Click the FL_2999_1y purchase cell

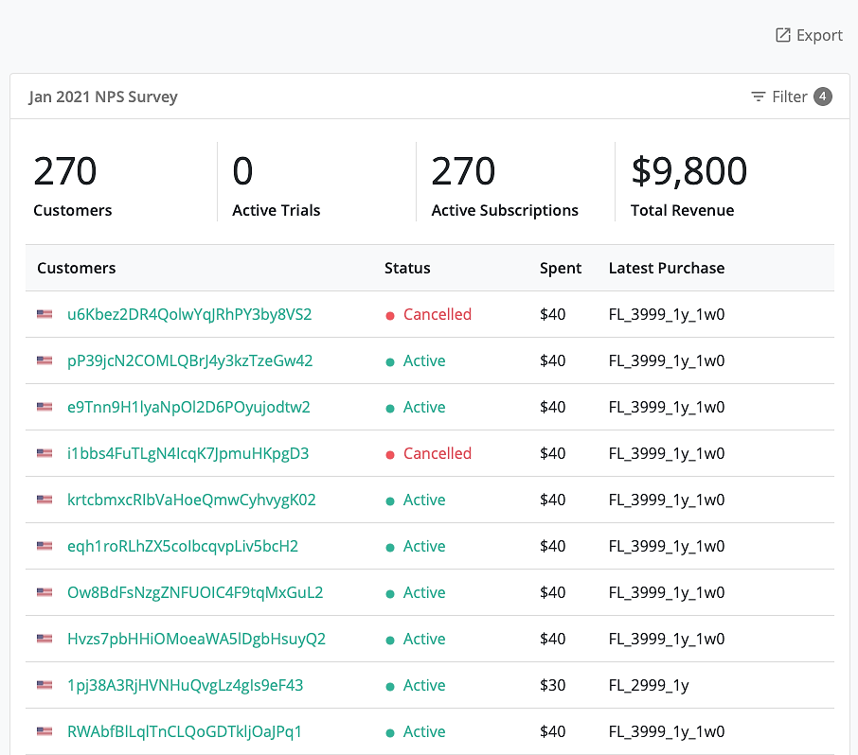[x=649, y=686]
